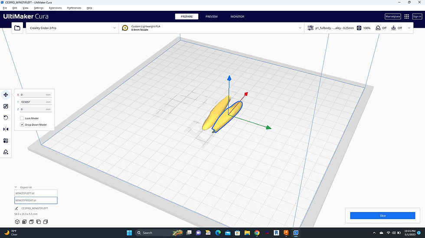Open Google Chrome from taskbar

coord(257,233)
